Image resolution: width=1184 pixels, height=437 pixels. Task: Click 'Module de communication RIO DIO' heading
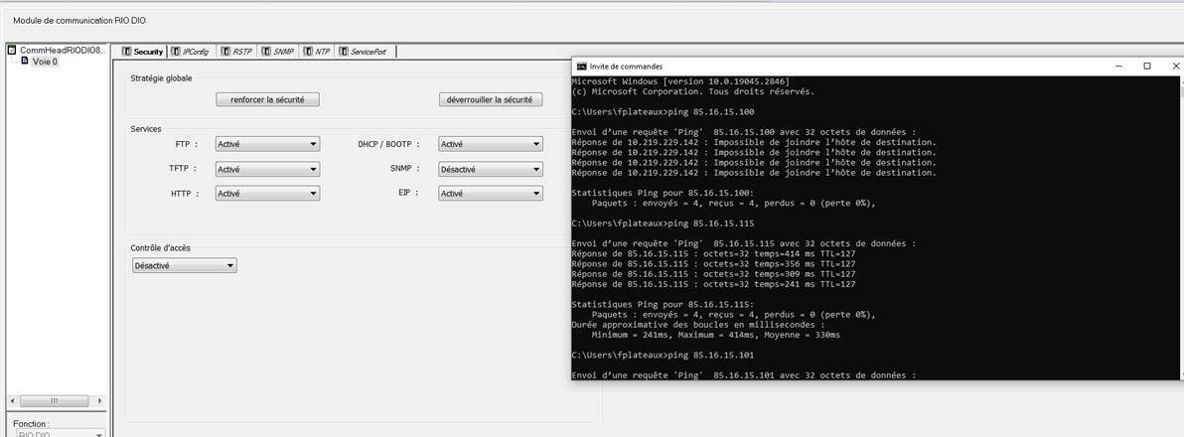pos(79,21)
